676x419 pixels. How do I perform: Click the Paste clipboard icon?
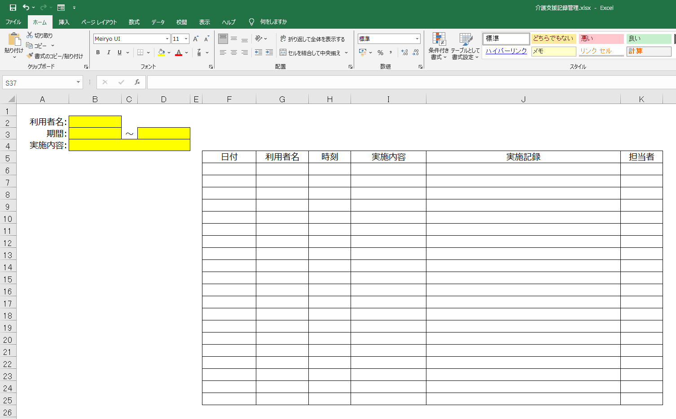coord(14,39)
